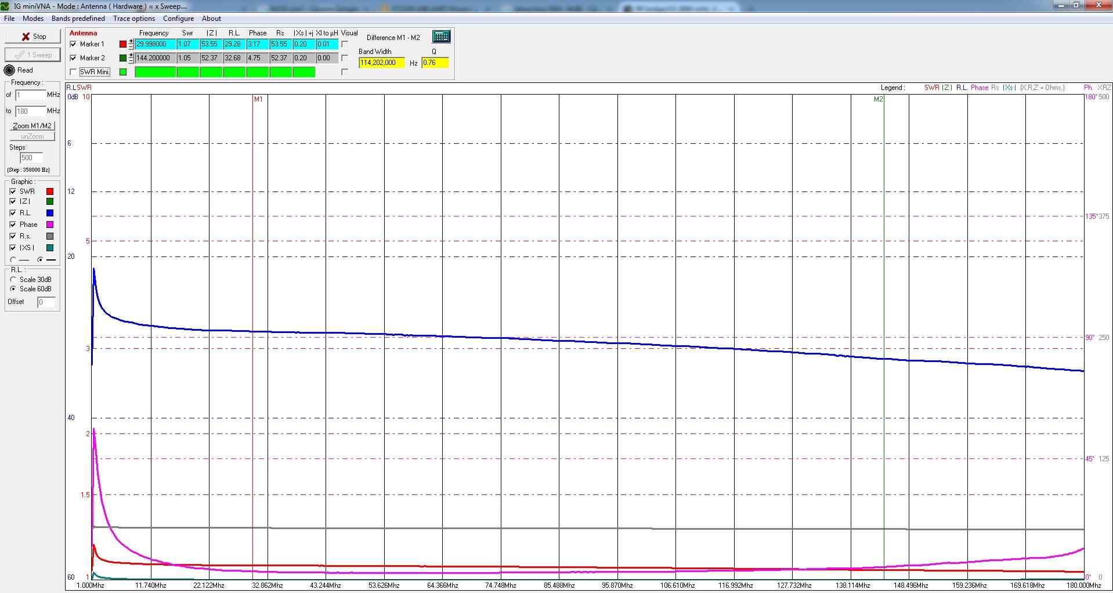Open the Trace options menu
The height and width of the screenshot is (593, 1113).
coord(134,19)
